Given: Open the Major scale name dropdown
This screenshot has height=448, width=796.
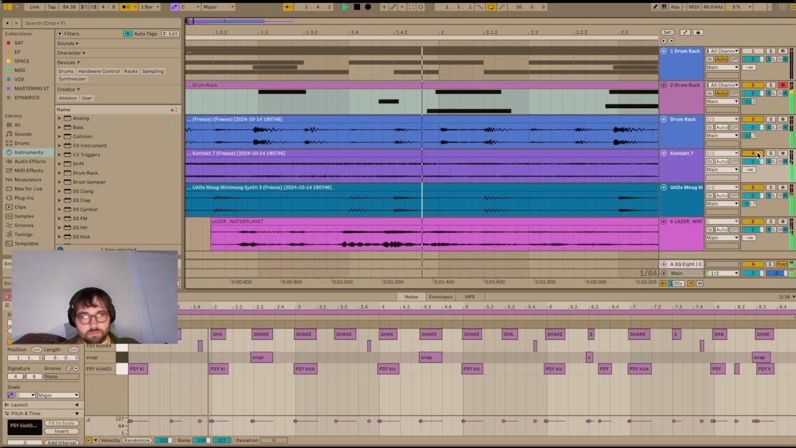Looking at the screenshot, I should (x=218, y=7).
